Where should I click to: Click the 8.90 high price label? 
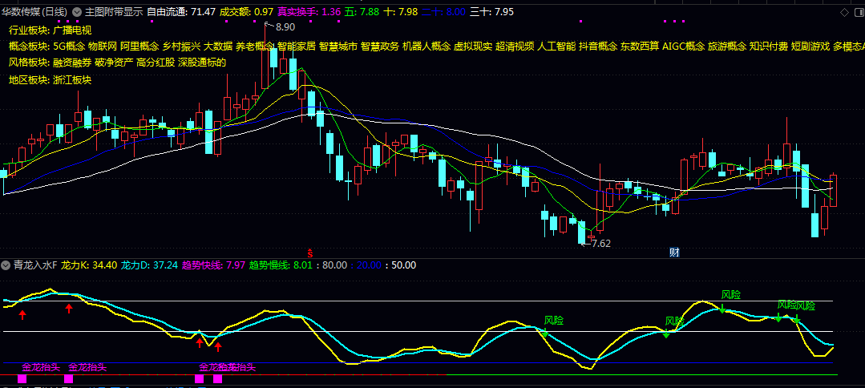coord(285,27)
